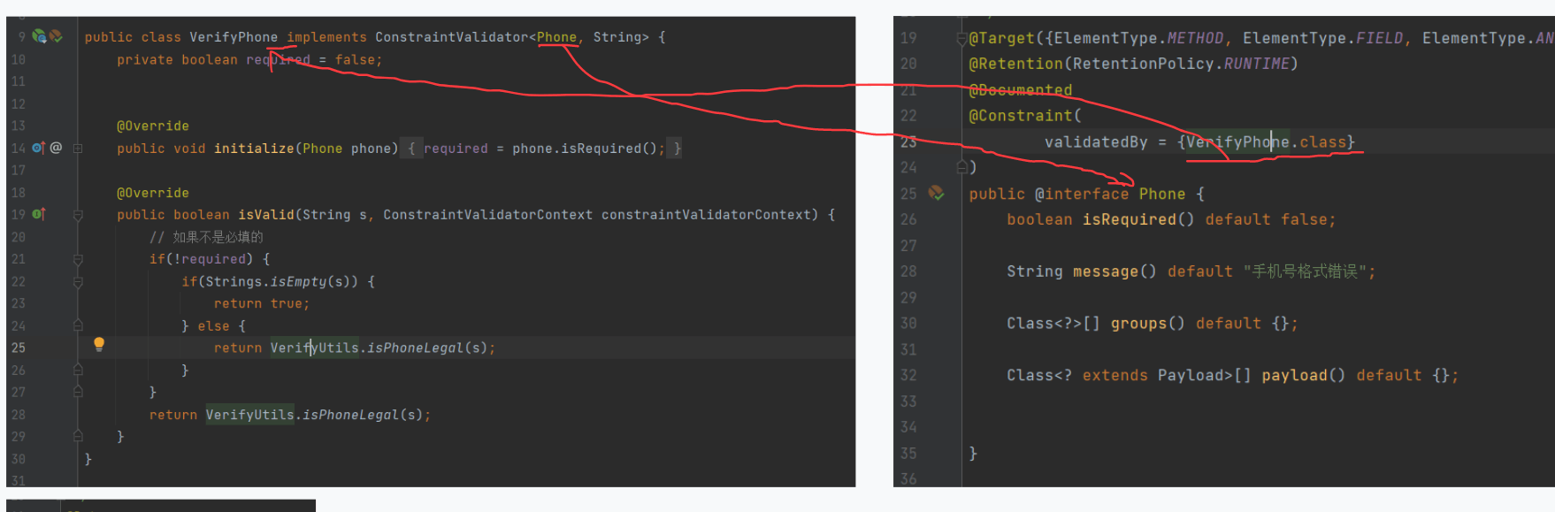Click 'return true;' statement
The image size is (1555, 512).
[262, 304]
